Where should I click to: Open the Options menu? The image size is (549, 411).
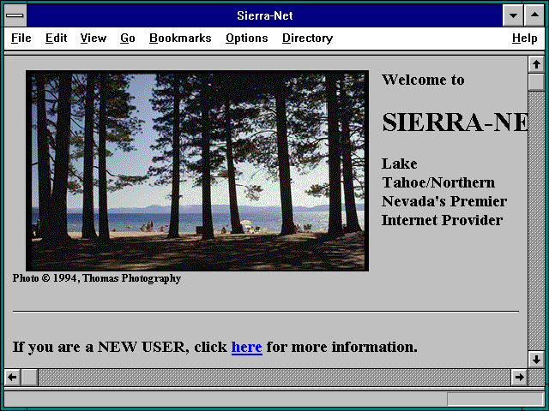pyautogui.click(x=247, y=38)
